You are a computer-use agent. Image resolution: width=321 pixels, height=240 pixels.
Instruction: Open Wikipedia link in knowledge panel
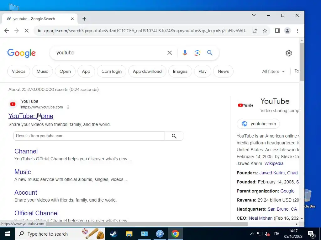[x=274, y=163]
